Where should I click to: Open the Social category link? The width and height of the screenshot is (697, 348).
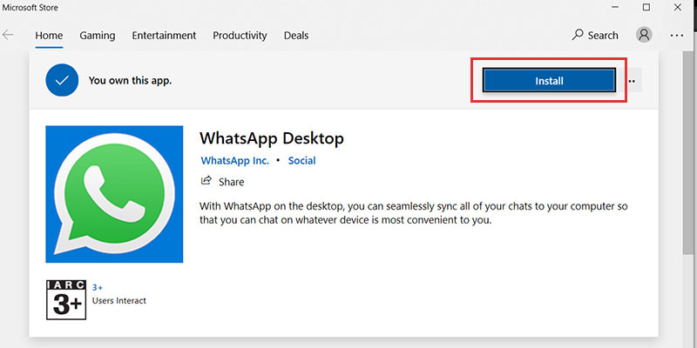point(301,161)
